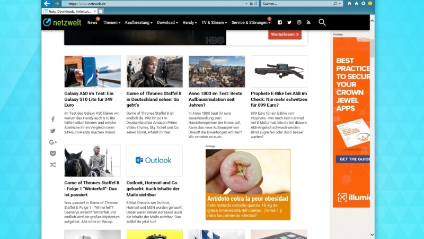The width and height of the screenshot is (424, 239).
Task: Open Prophete E-Bike bei Aldi headline
Action: 279,99
